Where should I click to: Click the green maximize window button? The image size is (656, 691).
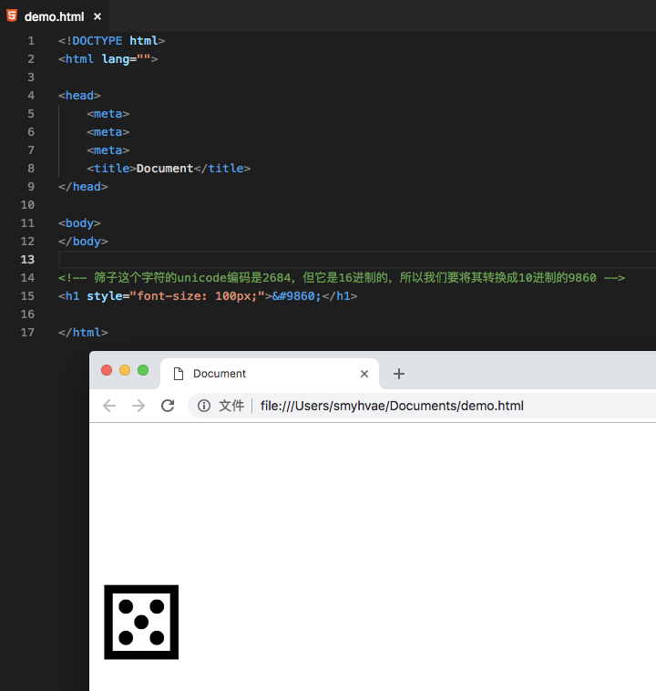pos(143,370)
